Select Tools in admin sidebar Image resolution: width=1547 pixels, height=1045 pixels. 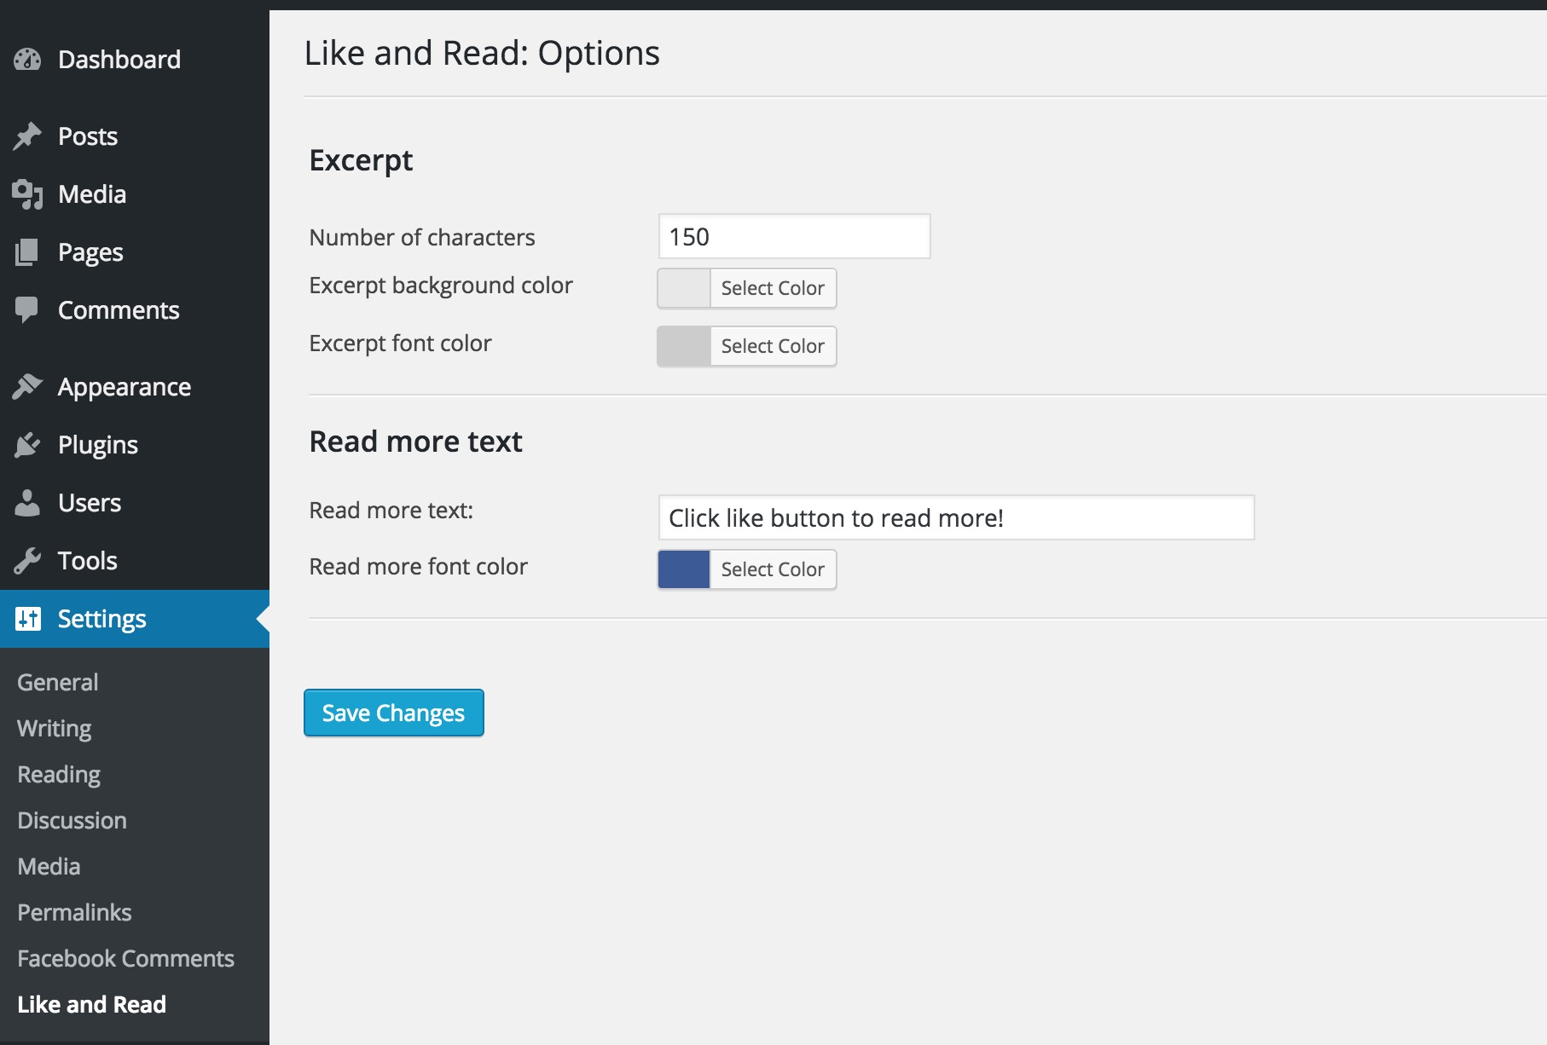point(135,561)
